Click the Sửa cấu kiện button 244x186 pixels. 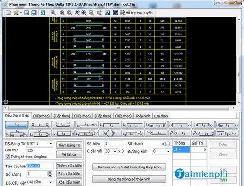[x=69, y=174]
